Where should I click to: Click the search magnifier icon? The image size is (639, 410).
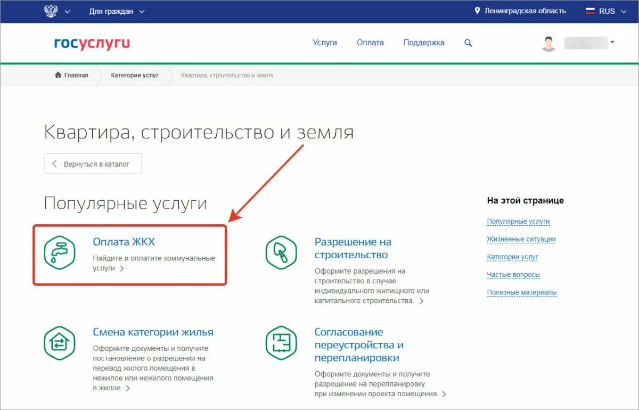pyautogui.click(x=468, y=43)
